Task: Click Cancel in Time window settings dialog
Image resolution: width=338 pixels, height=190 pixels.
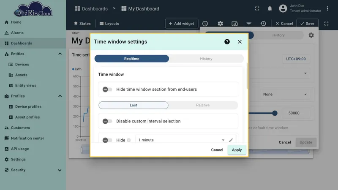Action: point(217,150)
